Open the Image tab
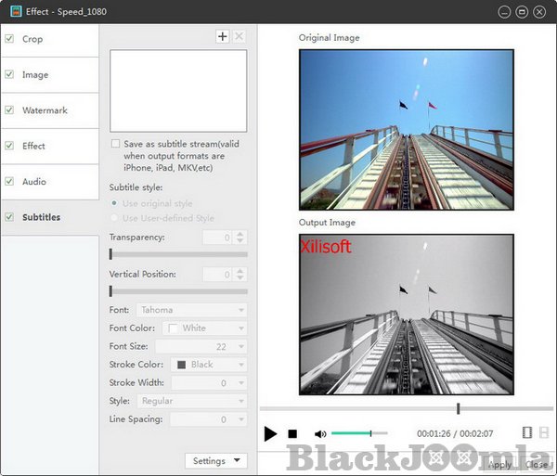 coord(35,75)
